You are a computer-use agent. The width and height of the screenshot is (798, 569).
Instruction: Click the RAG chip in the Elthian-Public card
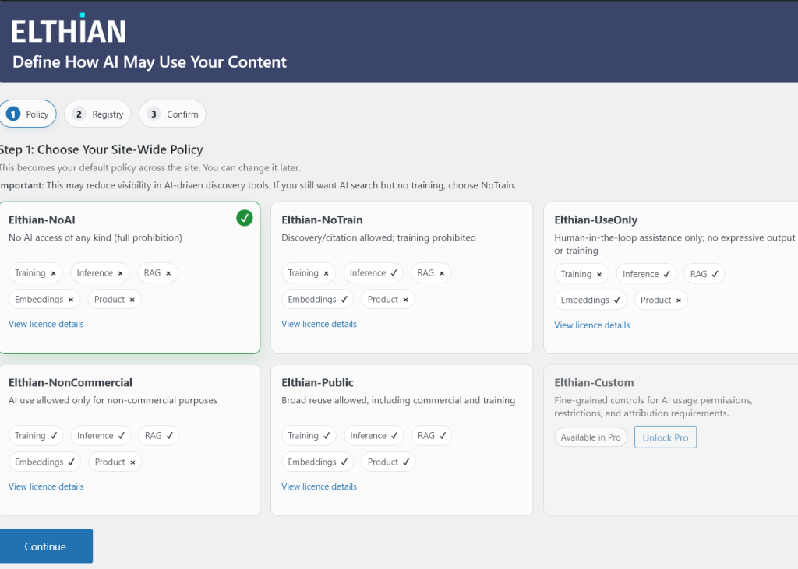[432, 436]
